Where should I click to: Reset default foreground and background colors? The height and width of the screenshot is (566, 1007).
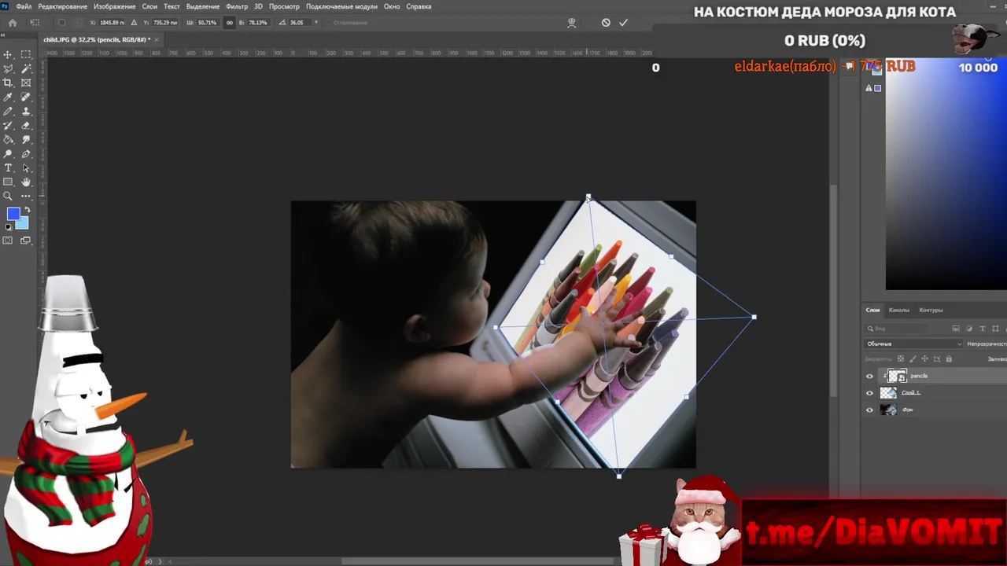(9, 227)
